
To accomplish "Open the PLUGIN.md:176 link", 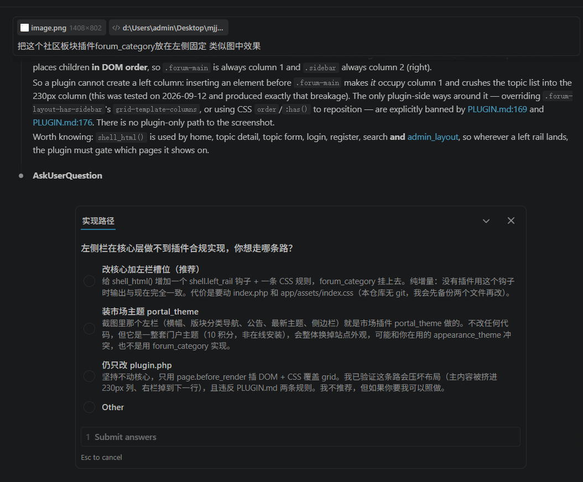I will pyautogui.click(x=63, y=123).
